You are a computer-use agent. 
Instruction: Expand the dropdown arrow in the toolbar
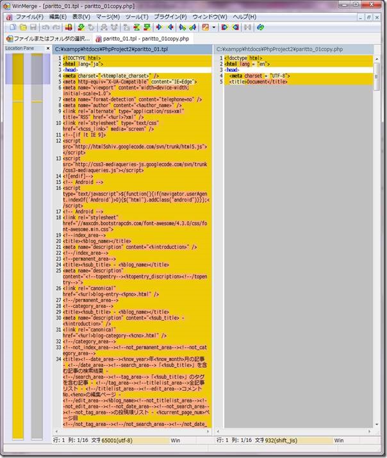coord(214,28)
